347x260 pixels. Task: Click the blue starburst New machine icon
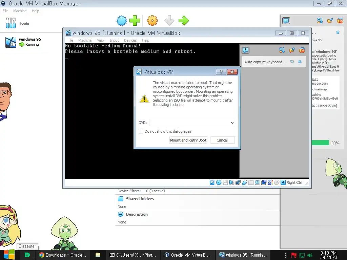122,21
